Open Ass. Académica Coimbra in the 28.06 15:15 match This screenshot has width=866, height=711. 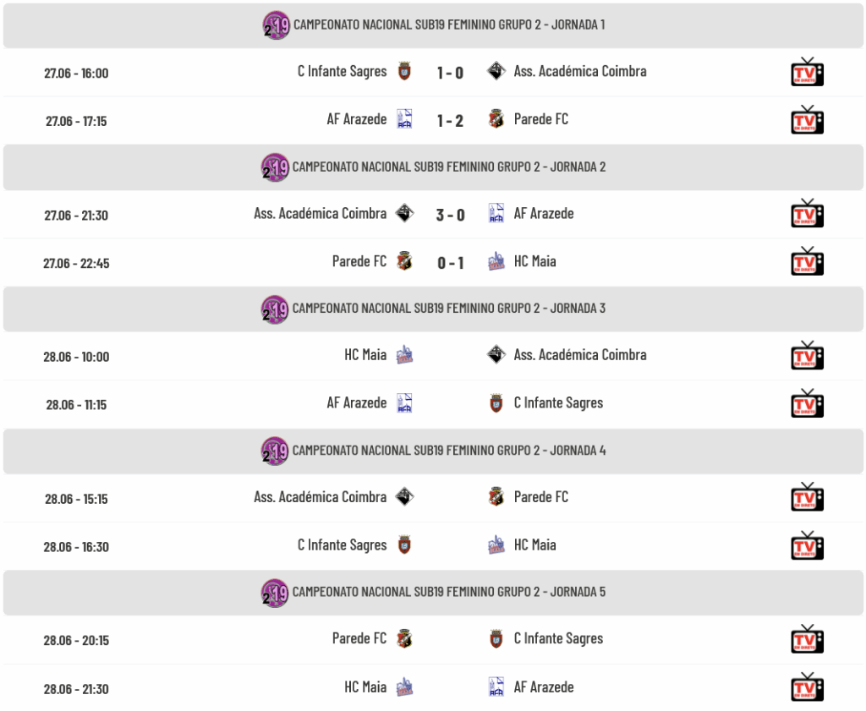(x=321, y=497)
